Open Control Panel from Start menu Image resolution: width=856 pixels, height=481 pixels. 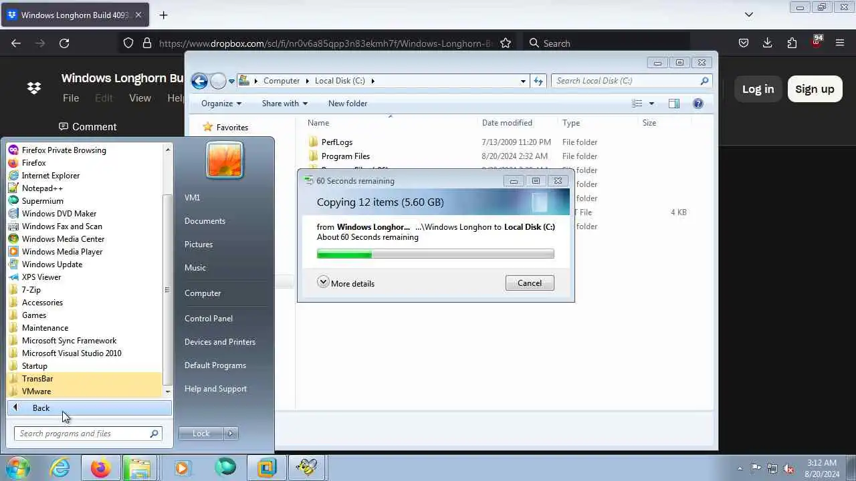pyautogui.click(x=209, y=319)
